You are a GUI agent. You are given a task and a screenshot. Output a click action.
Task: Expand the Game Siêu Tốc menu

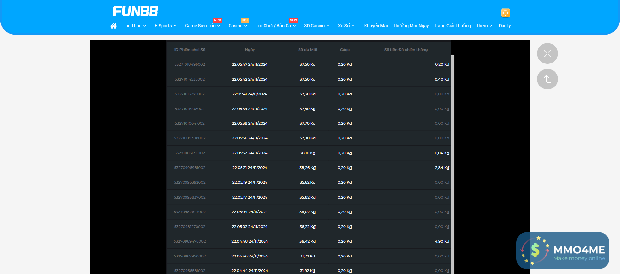click(x=202, y=26)
